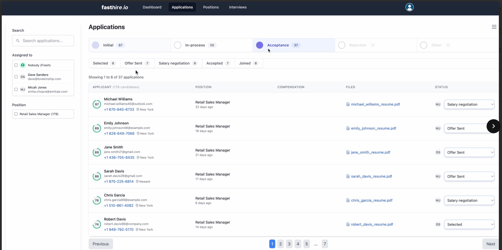
Task: Expand the status dropdown for Chris Garcia
Action: [469, 200]
